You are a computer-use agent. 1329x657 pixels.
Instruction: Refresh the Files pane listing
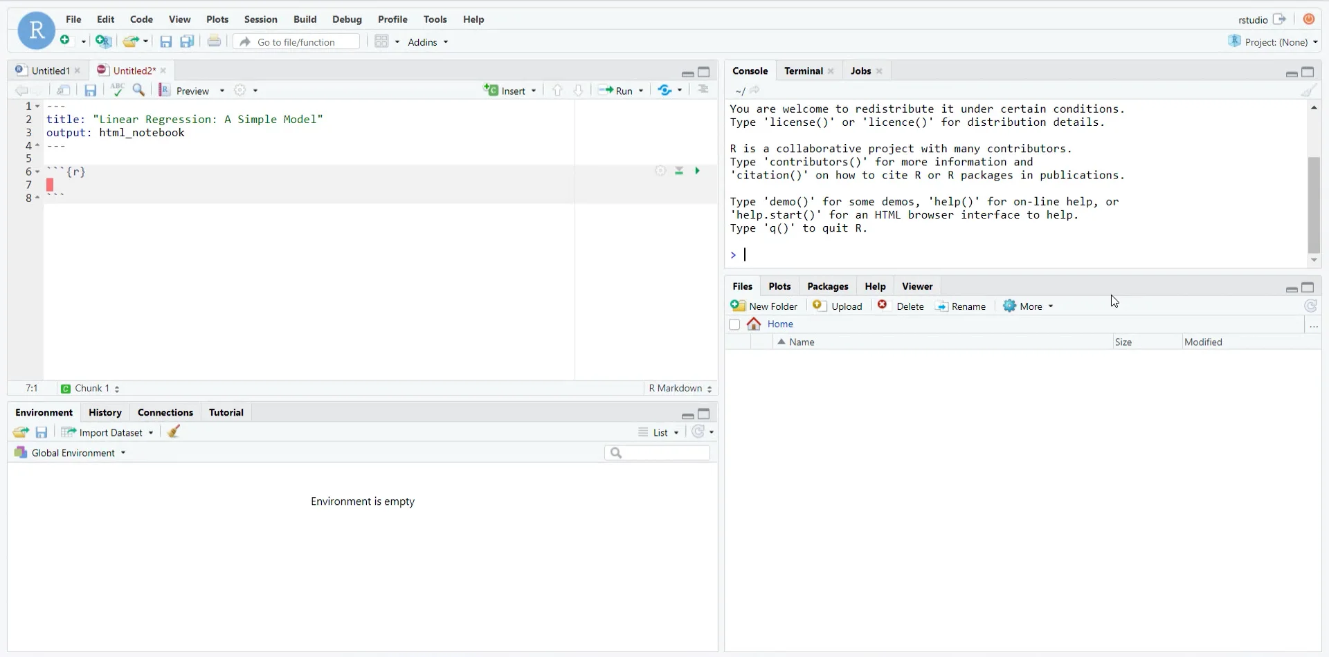click(1310, 306)
